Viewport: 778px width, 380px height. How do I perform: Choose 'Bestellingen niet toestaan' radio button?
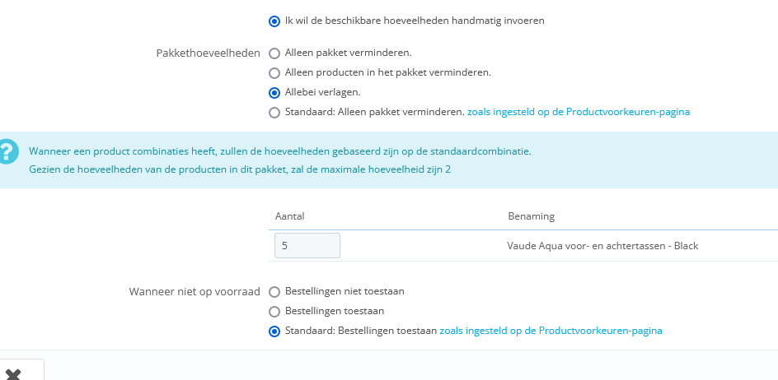274,291
